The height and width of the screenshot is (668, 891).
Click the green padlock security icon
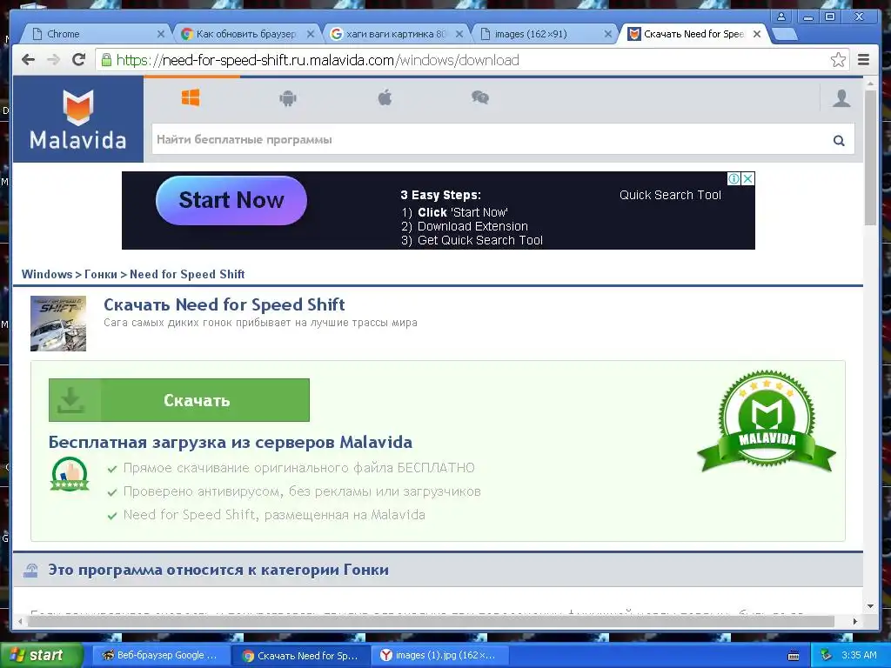click(x=106, y=60)
